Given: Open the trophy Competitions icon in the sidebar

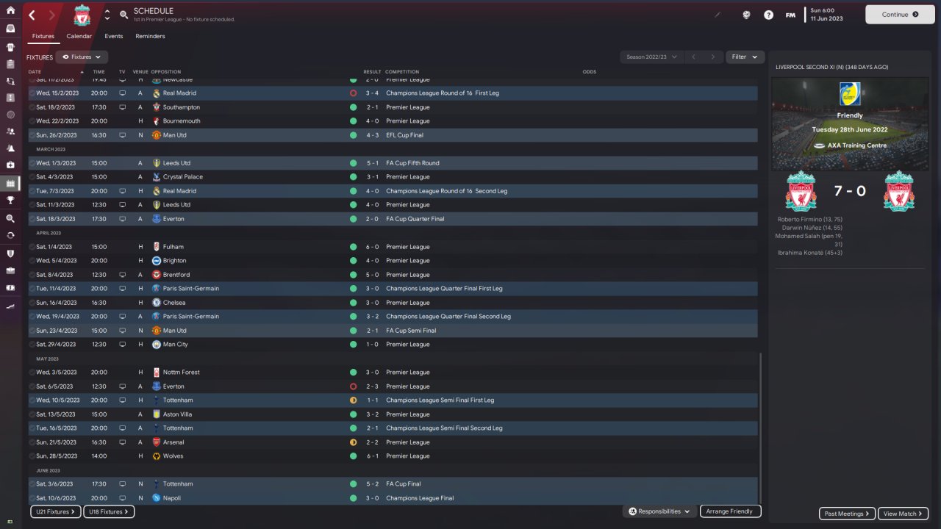Looking at the screenshot, I should 10,200.
